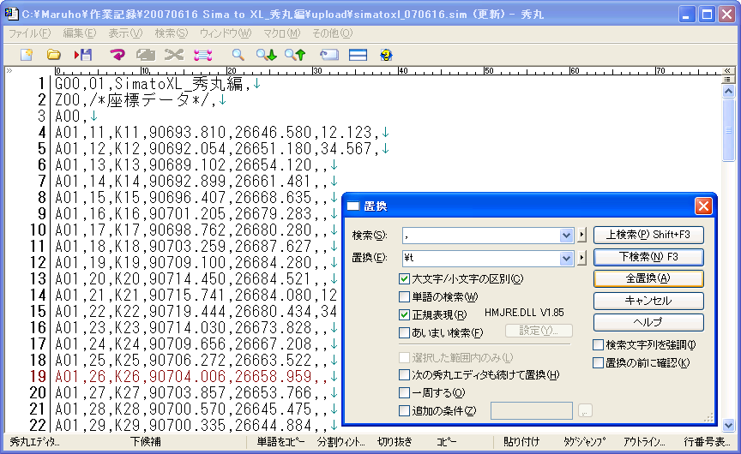The width and height of the screenshot is (741, 454).
Task: Open the 検索(S) menu
Action: click(x=171, y=33)
